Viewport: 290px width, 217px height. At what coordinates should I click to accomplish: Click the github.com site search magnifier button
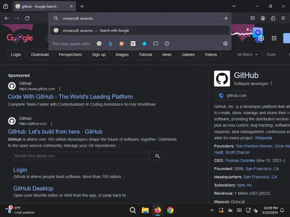tap(157, 156)
